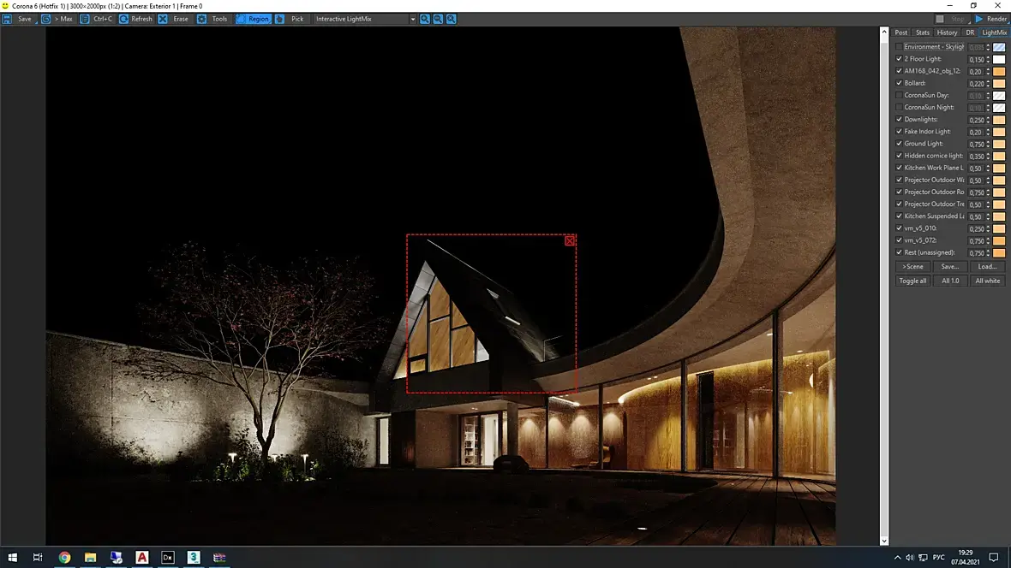Remove the red render region via its X
Image resolution: width=1011 pixels, height=568 pixels.
(x=570, y=241)
